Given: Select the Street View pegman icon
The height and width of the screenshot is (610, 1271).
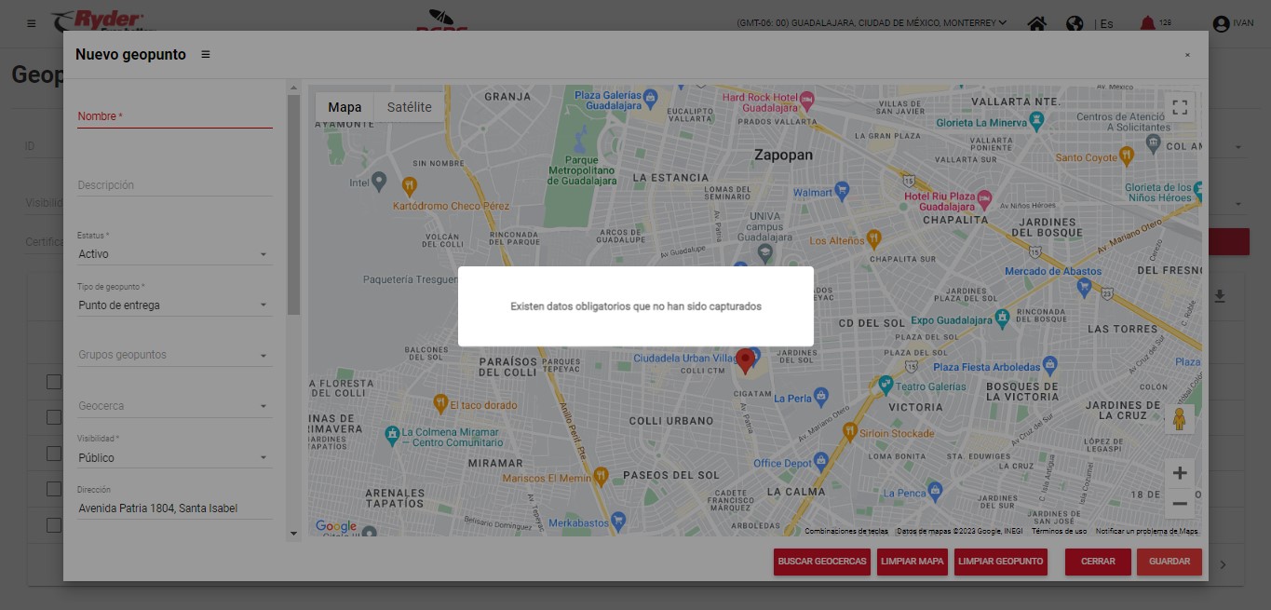Looking at the screenshot, I should point(1180,420).
